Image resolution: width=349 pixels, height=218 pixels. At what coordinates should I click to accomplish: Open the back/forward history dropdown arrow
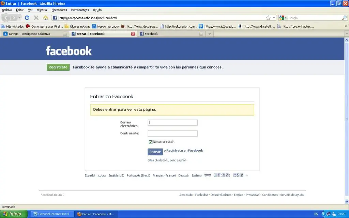(19, 18)
